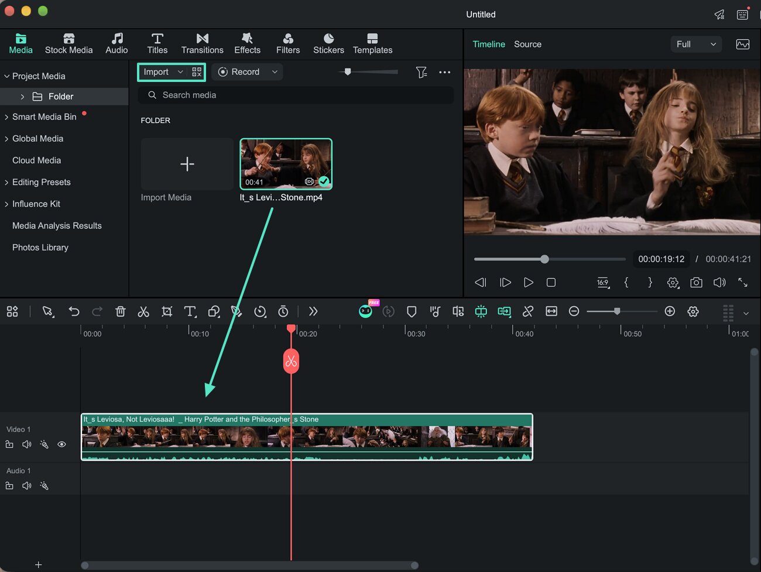Hide the Video 1 track with eye icon
This screenshot has width=761, height=572.
61,445
